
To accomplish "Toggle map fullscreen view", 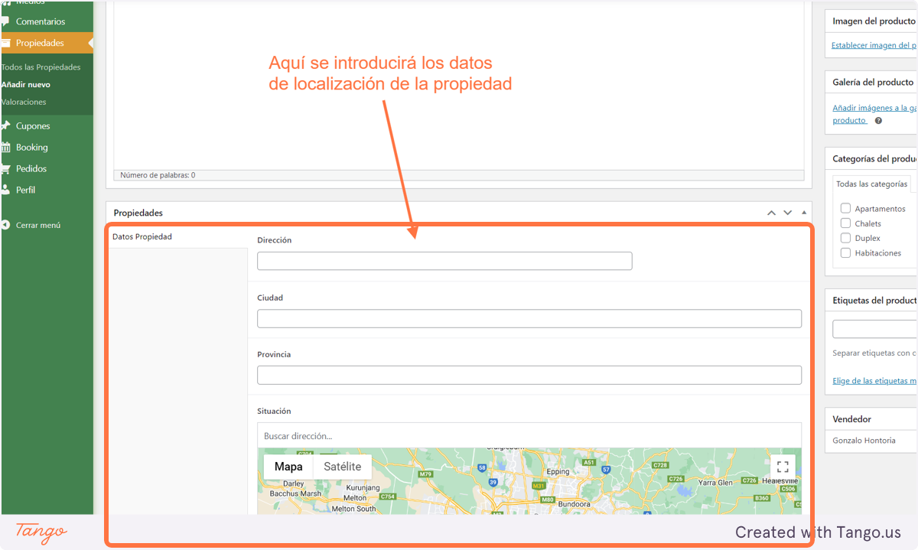I will tap(783, 467).
